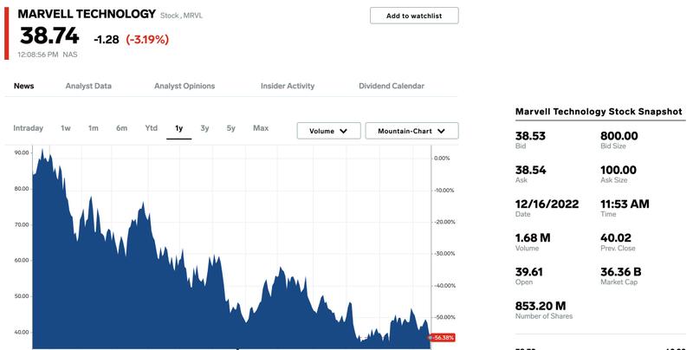The height and width of the screenshot is (350, 693).
Task: Click the Add to watchlist button
Action: point(414,16)
